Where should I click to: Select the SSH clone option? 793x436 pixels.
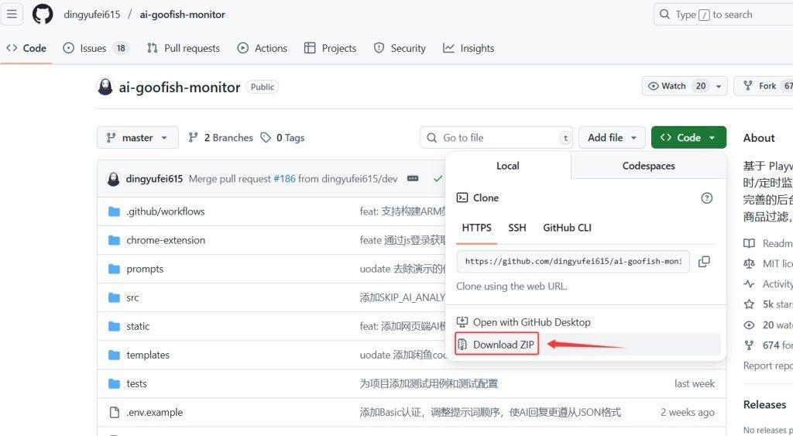pos(517,228)
